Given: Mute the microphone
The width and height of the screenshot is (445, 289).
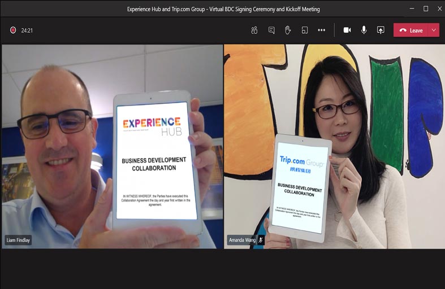Looking at the screenshot, I should pos(364,30).
